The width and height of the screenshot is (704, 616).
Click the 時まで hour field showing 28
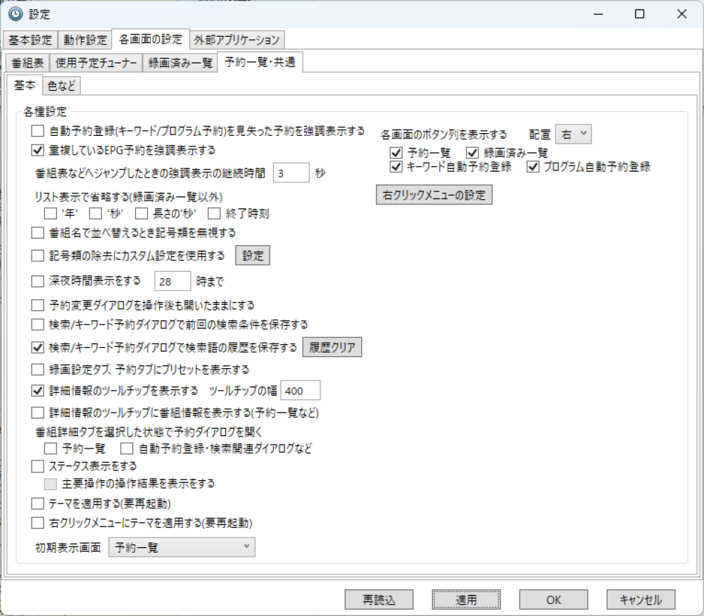tap(173, 282)
